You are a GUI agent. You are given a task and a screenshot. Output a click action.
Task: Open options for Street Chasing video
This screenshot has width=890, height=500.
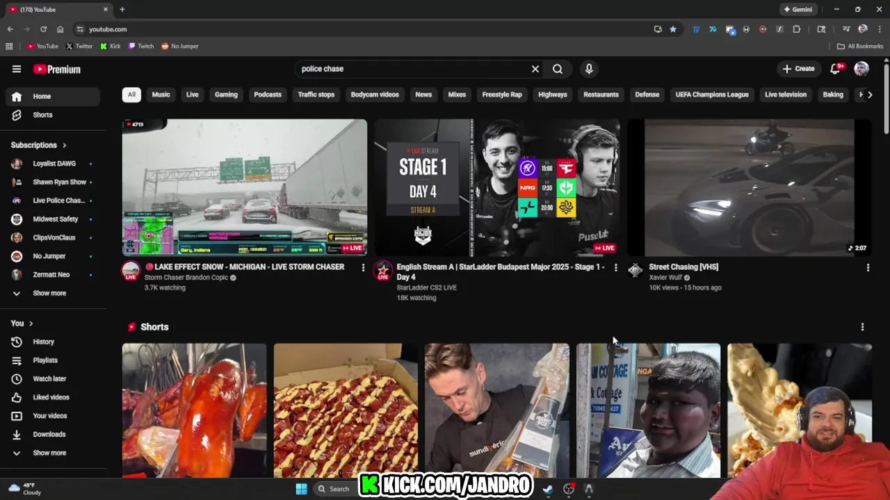pos(868,267)
